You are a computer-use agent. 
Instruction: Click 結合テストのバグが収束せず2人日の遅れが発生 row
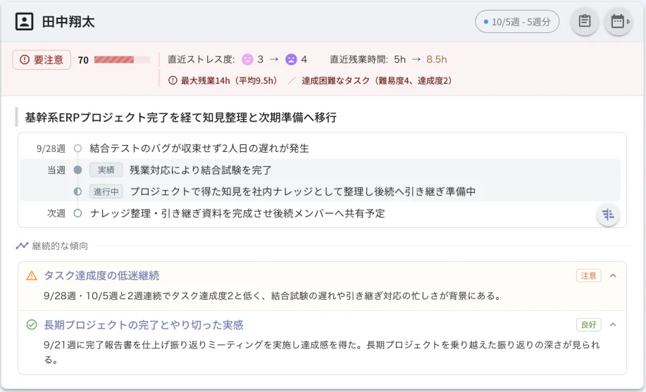[199, 148]
